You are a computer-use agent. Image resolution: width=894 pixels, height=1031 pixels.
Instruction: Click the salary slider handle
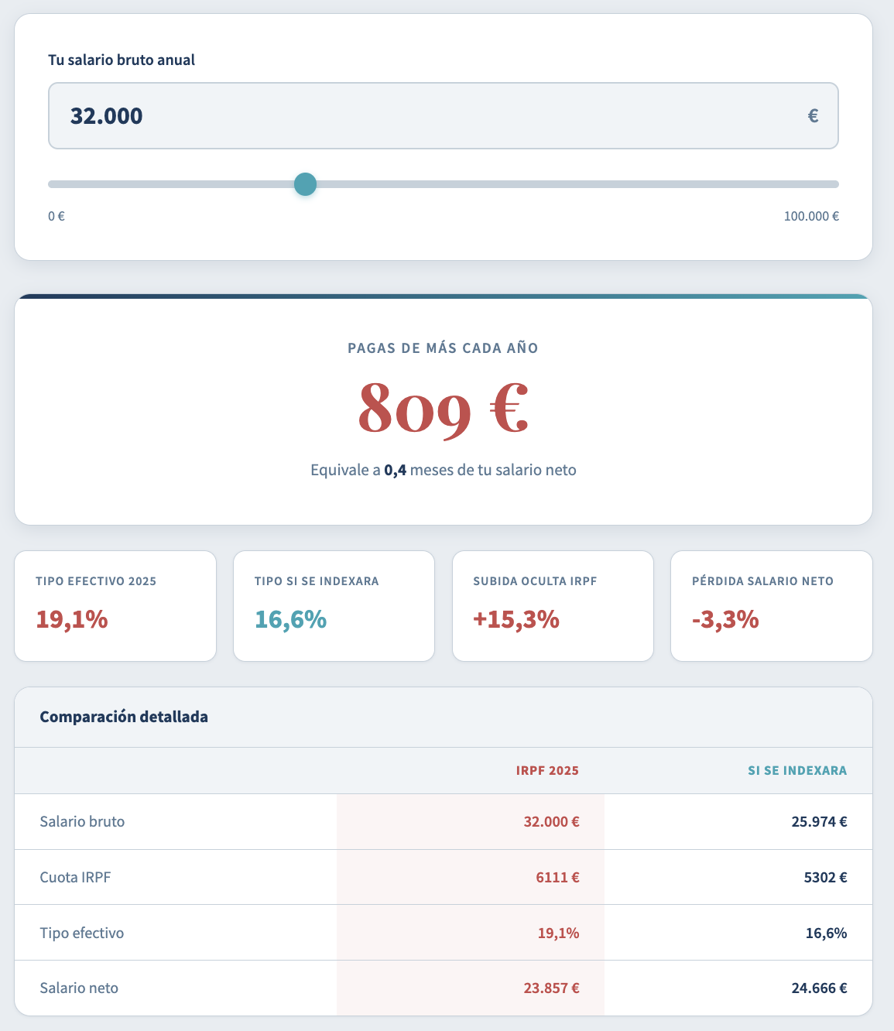pyautogui.click(x=306, y=184)
